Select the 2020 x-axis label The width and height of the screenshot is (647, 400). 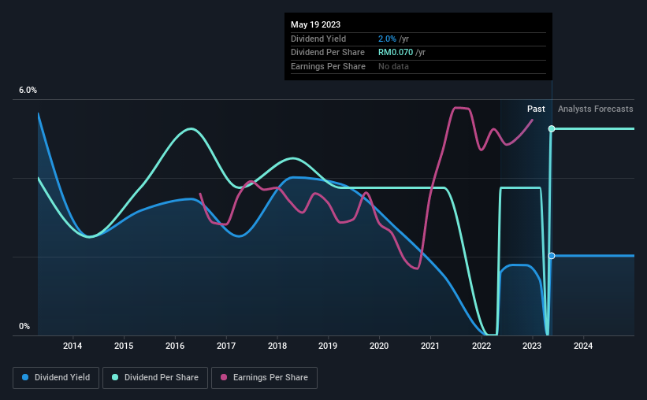379,346
